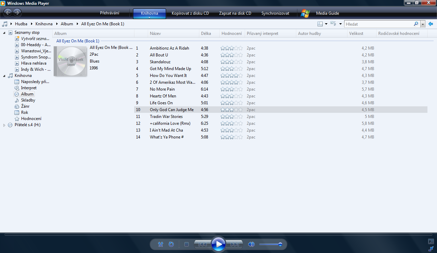Select the Vytvořit seznam playlist icon
Viewport: 437px width, 253px height.
click(17, 39)
